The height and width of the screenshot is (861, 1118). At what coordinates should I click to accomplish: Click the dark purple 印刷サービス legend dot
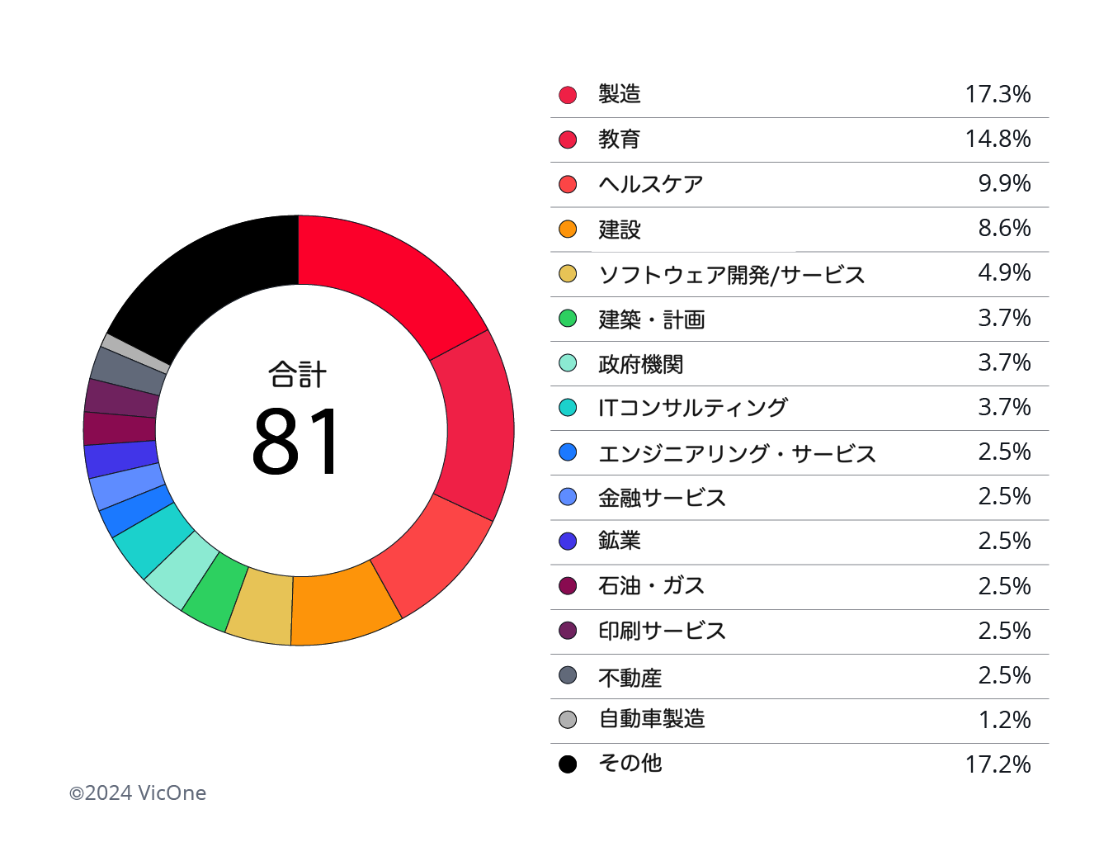pyautogui.click(x=568, y=631)
